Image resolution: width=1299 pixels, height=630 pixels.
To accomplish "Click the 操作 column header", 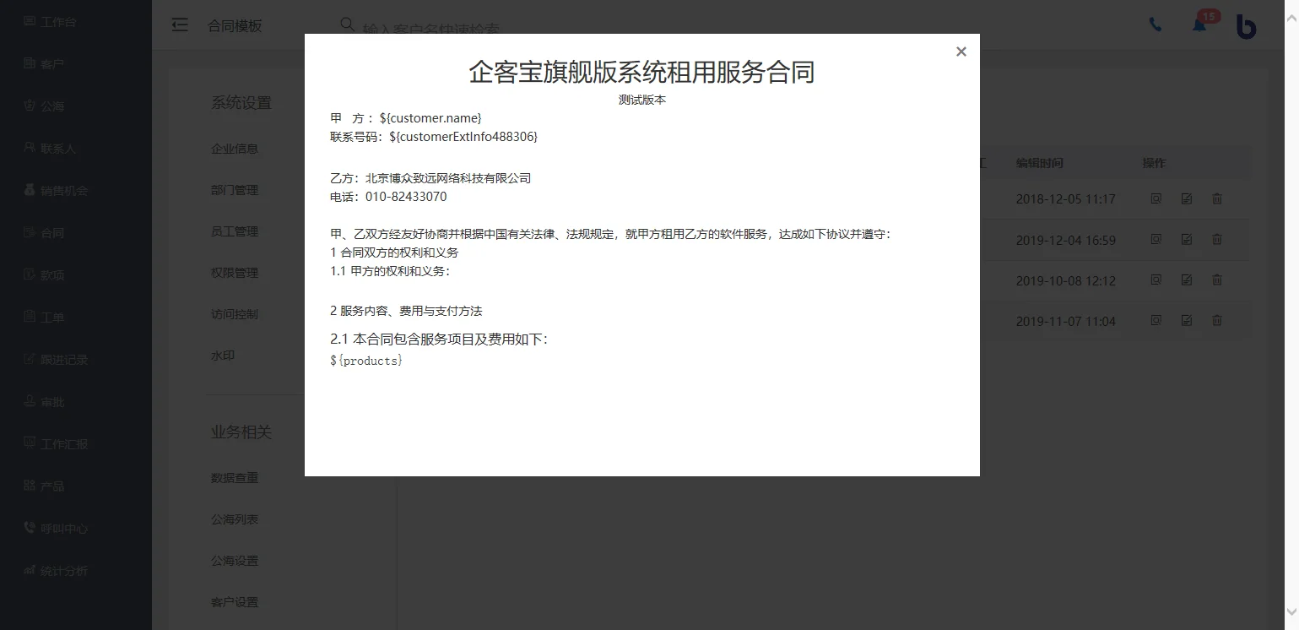I will coord(1154,163).
